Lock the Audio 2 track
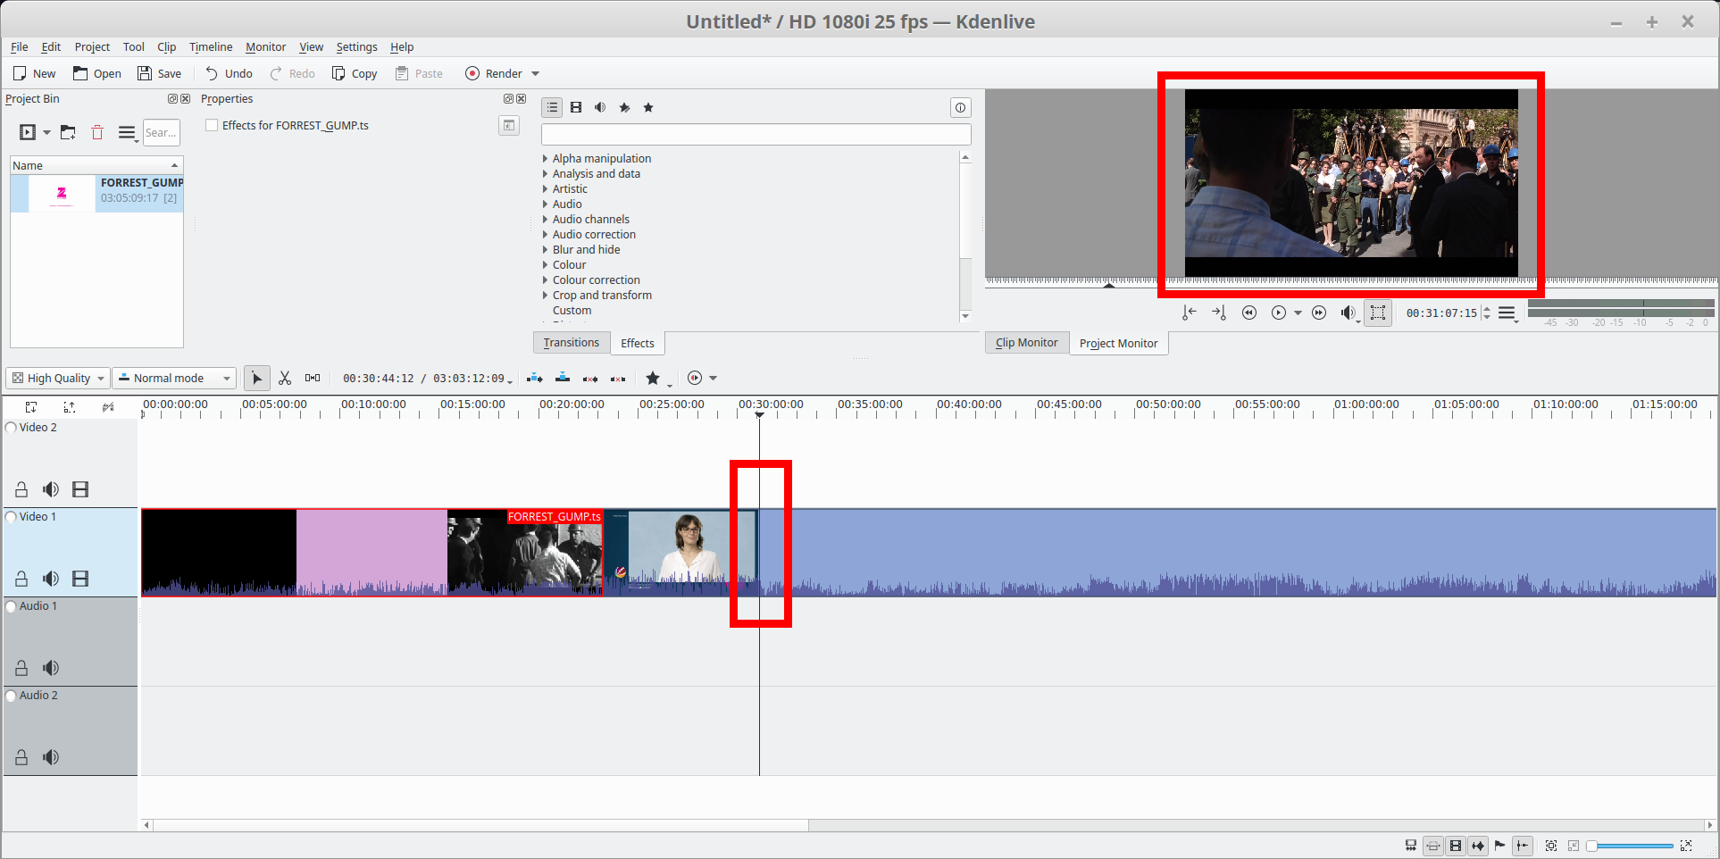 click(x=21, y=757)
